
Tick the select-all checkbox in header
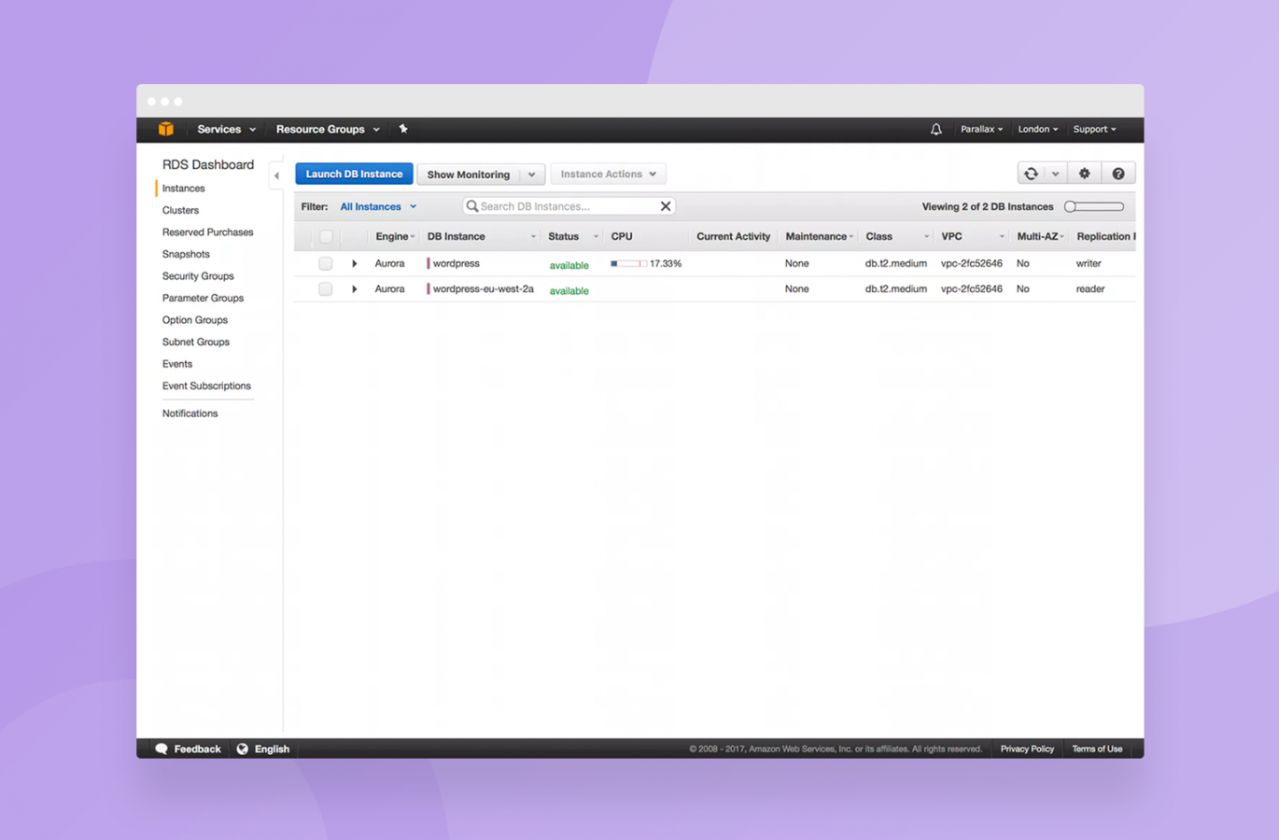[326, 237]
